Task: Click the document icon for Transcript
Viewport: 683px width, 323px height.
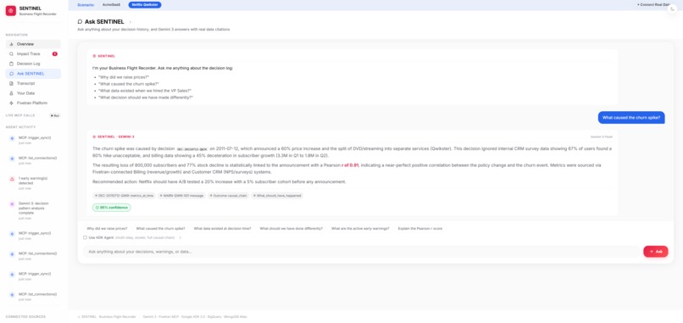Action: [11, 83]
